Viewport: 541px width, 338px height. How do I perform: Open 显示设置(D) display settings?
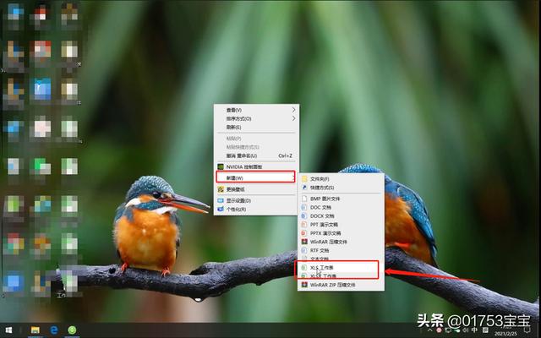tap(239, 200)
